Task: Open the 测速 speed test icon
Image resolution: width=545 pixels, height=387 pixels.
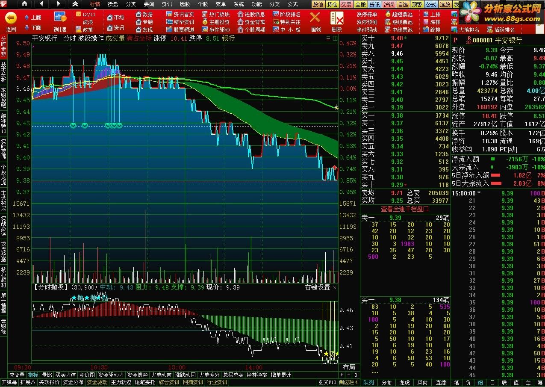Action: (60, 17)
